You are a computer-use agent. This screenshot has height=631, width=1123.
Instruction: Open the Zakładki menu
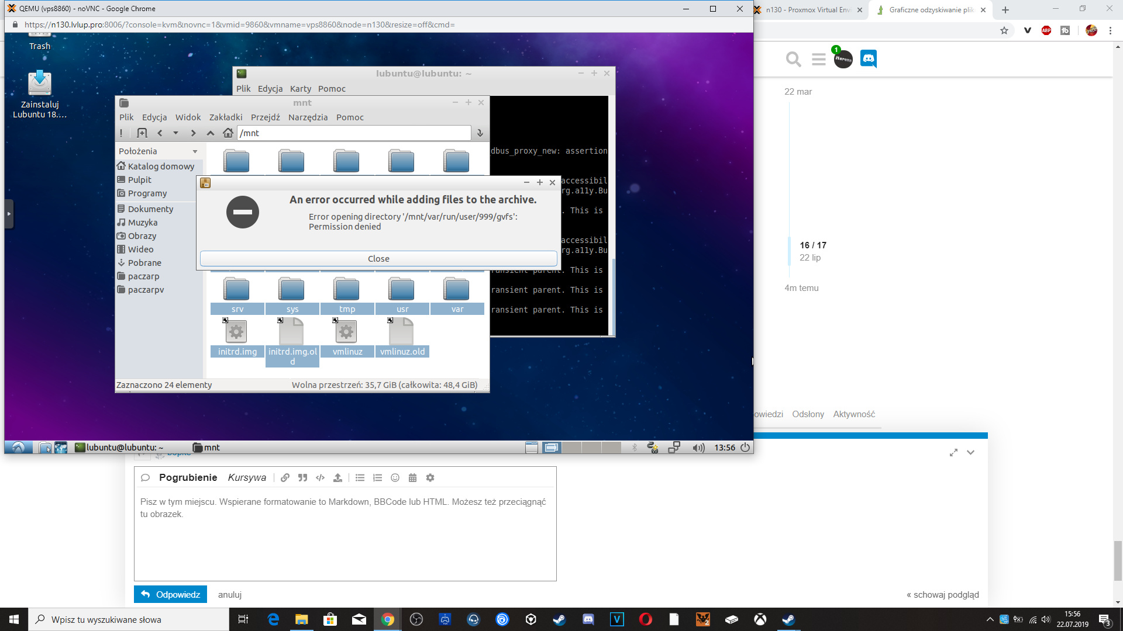click(x=225, y=117)
